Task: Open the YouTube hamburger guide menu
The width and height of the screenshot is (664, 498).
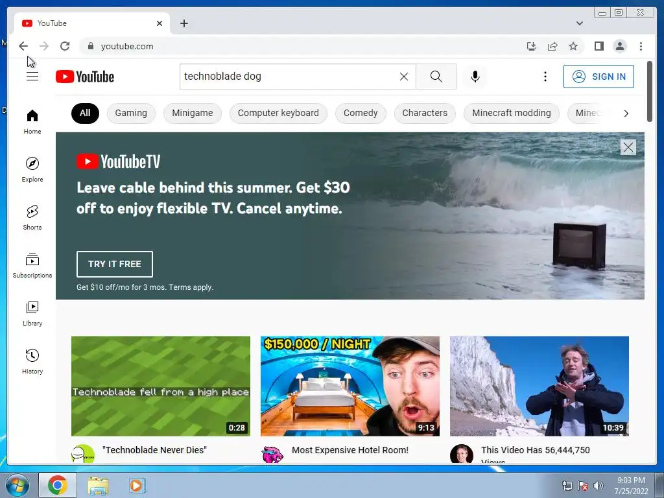Action: coord(32,77)
